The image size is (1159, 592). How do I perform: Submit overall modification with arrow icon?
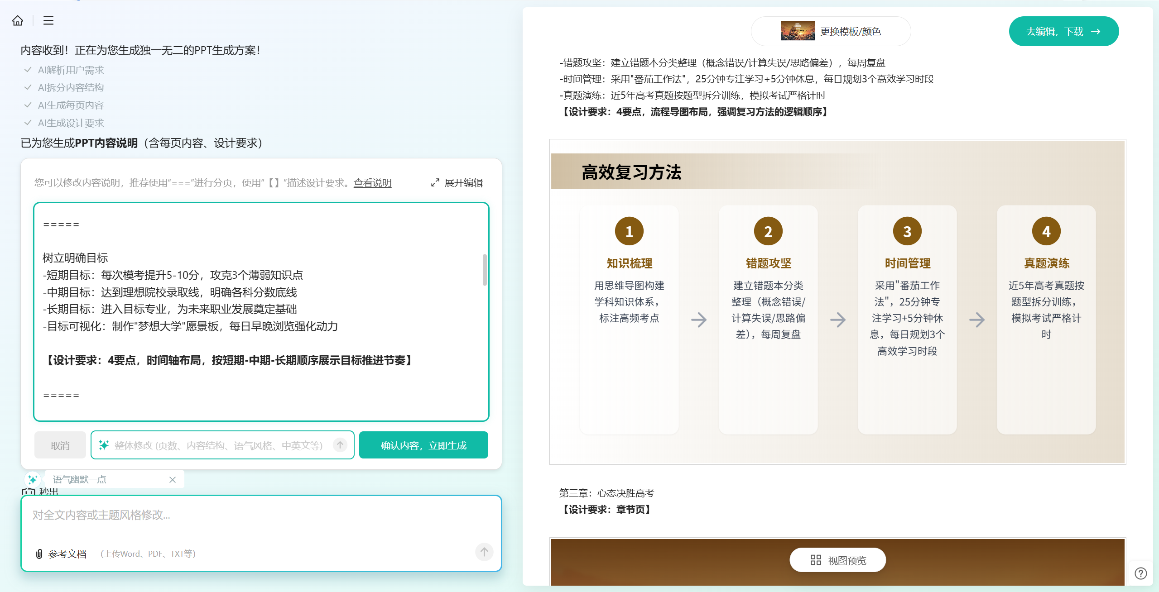coord(340,445)
